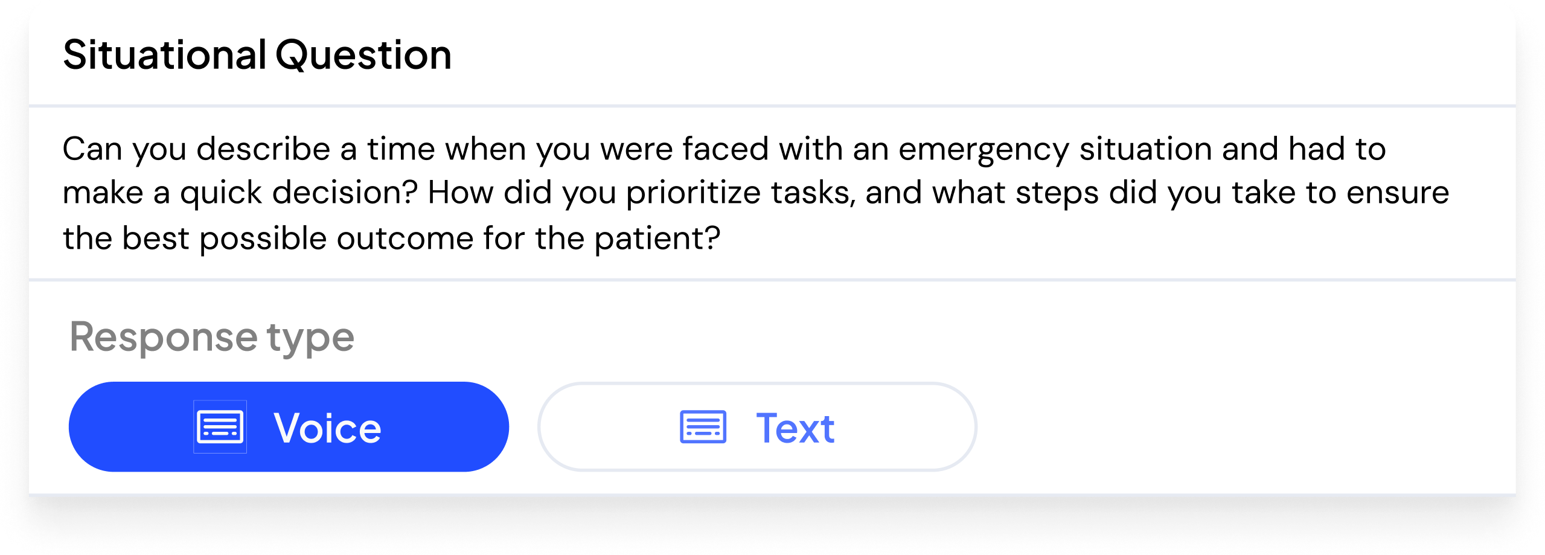This screenshot has width=1545, height=555.
Task: Click the Situational Question heading
Action: click(257, 54)
